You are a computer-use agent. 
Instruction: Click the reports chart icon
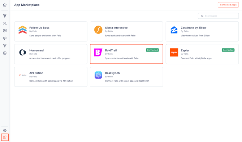pos(5,53)
